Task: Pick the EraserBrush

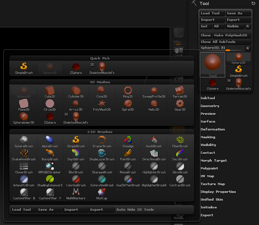Action: click(102, 142)
